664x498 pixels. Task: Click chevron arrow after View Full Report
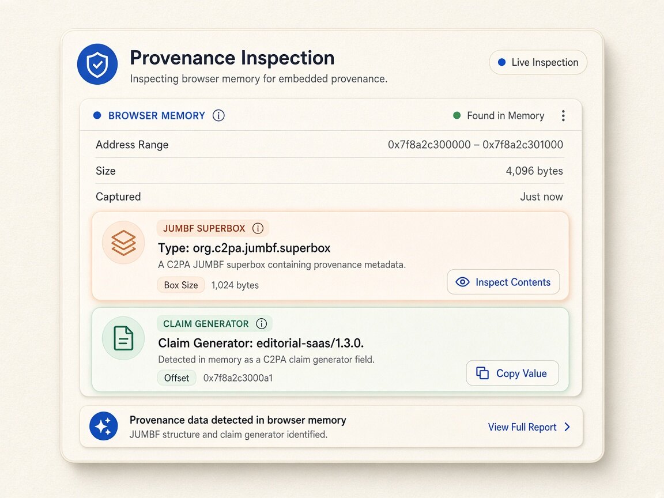coord(567,427)
